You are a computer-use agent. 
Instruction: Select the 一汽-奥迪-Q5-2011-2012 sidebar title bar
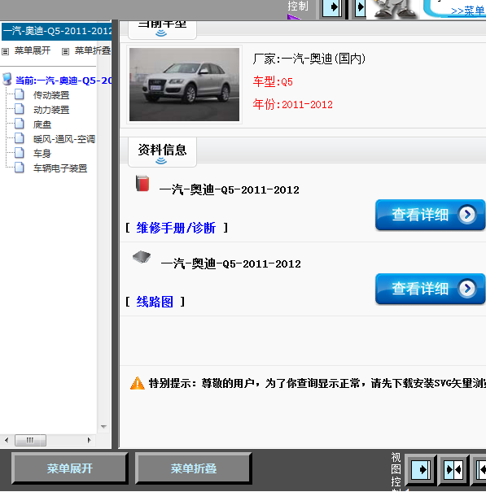pyautogui.click(x=56, y=31)
